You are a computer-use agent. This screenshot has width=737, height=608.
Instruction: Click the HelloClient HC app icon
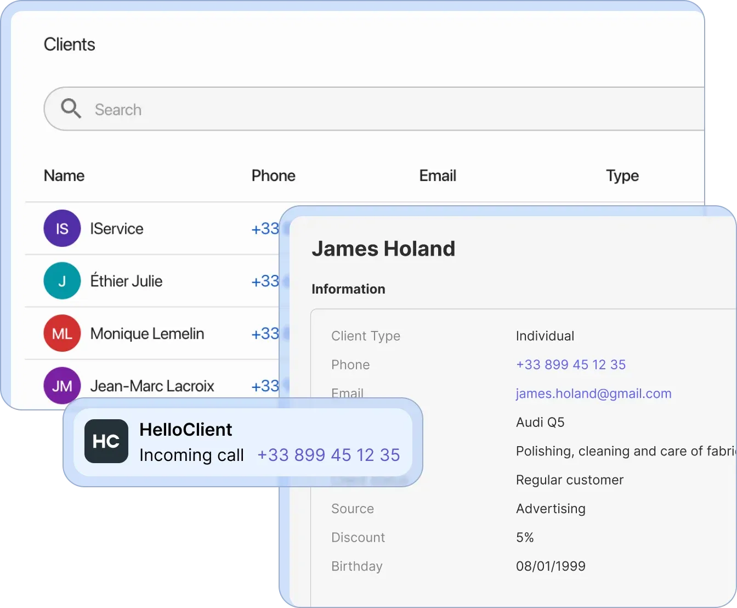coord(106,441)
